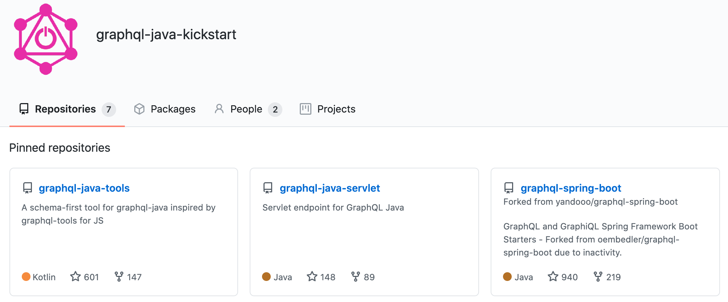Click repo icon beside graphql-spring-boot

(509, 188)
